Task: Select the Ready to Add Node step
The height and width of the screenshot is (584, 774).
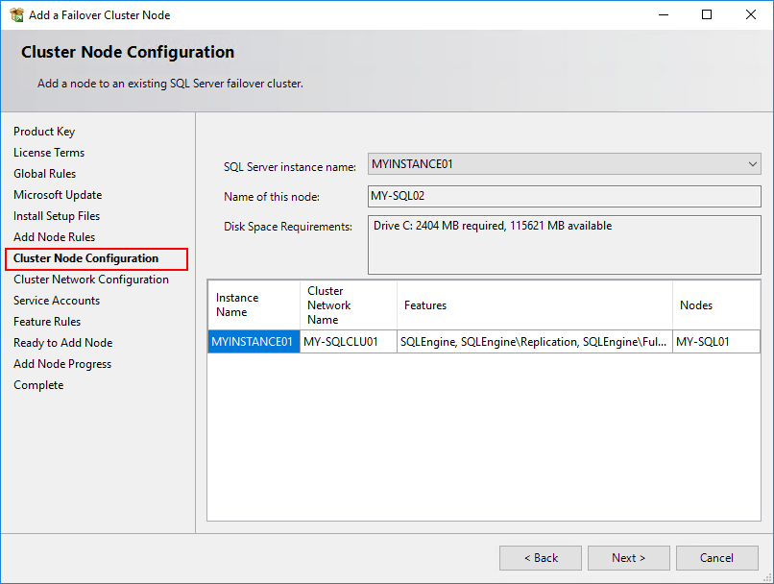Action: (62, 343)
